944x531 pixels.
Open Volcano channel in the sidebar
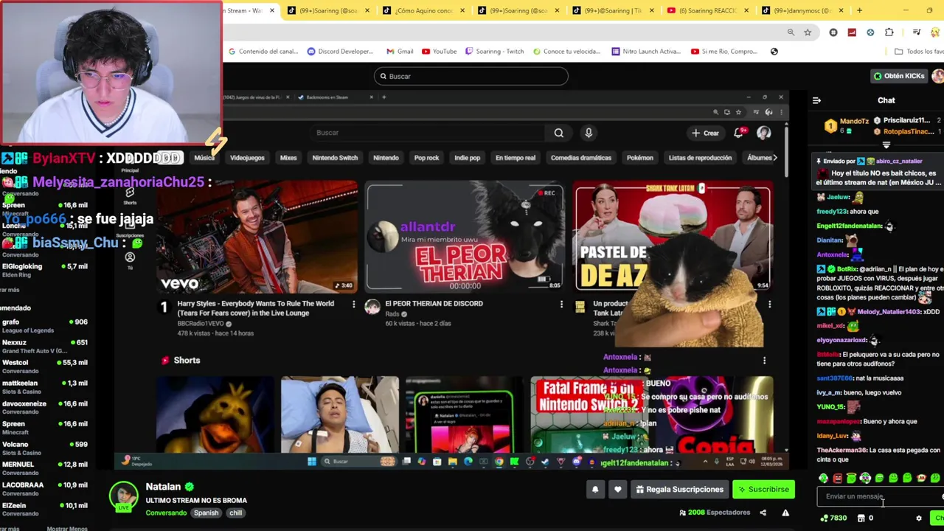point(44,448)
